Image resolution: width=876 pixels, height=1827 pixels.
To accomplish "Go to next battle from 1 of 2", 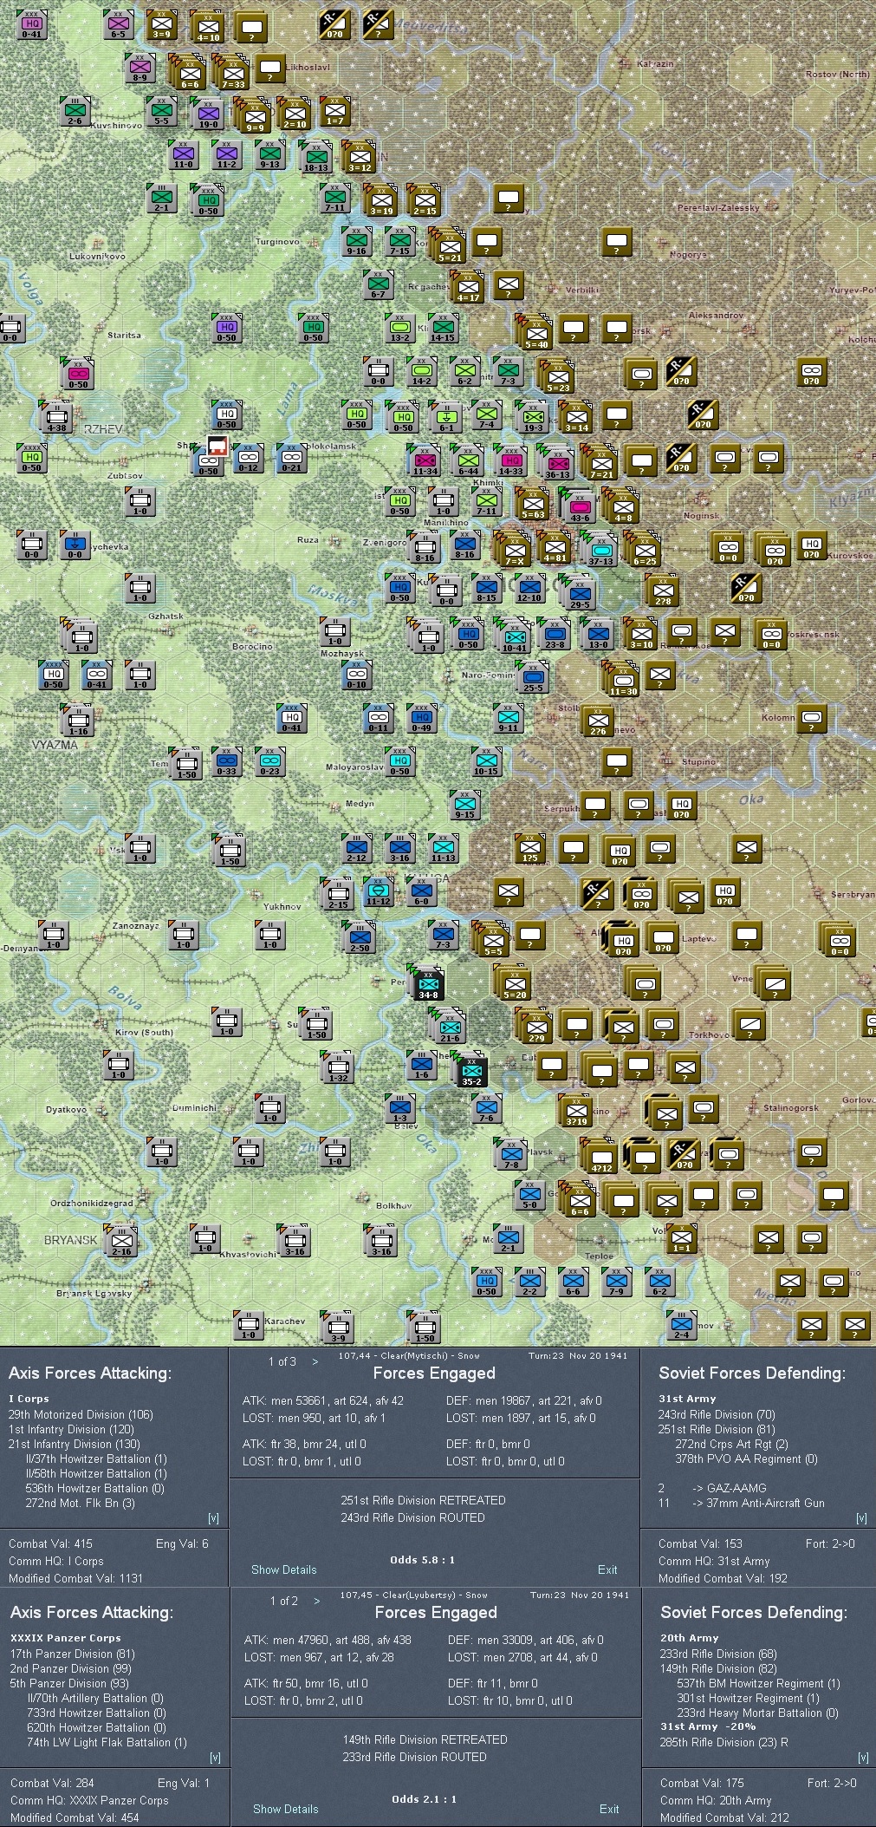I will point(316,1601).
